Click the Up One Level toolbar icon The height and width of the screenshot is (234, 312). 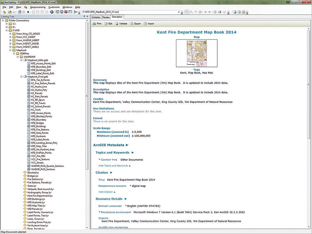pos(4,12)
